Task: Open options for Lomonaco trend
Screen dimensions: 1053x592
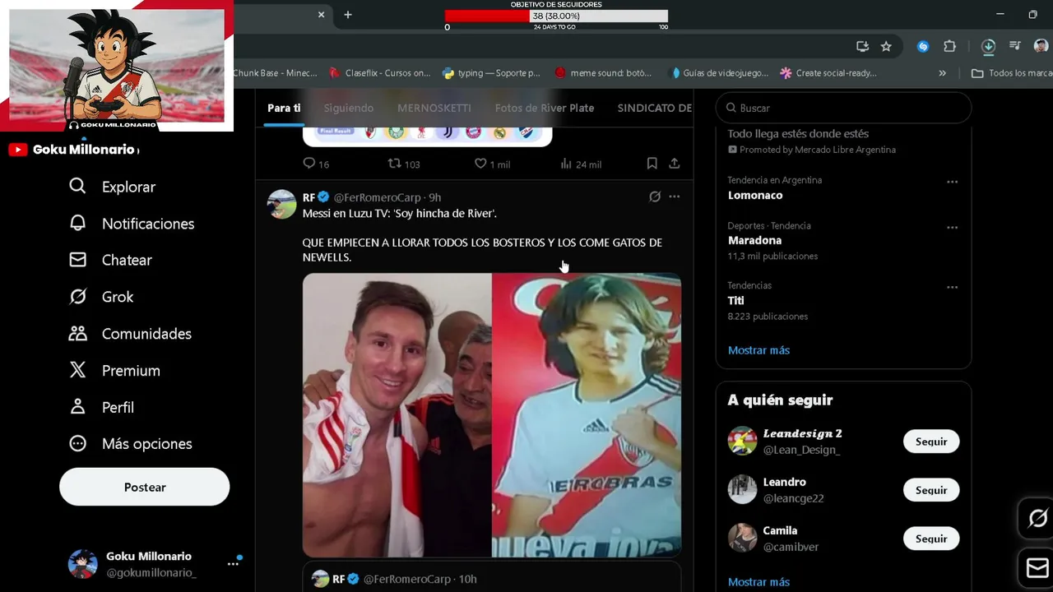Action: point(952,182)
